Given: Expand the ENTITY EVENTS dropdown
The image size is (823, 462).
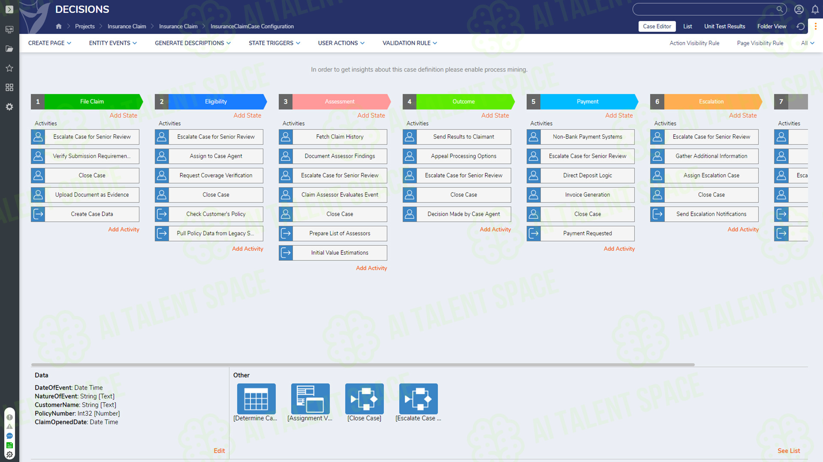Looking at the screenshot, I should point(113,43).
